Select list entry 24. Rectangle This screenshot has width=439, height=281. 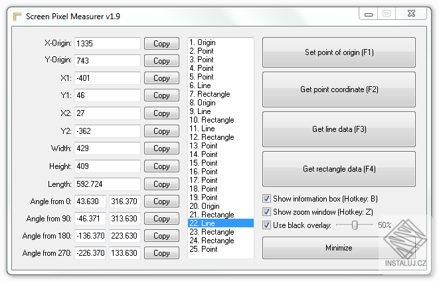click(x=220, y=241)
